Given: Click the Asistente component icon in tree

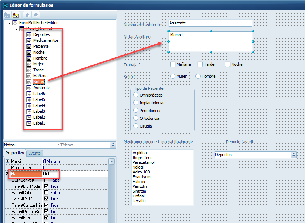Looking at the screenshot, I should click(29, 88).
